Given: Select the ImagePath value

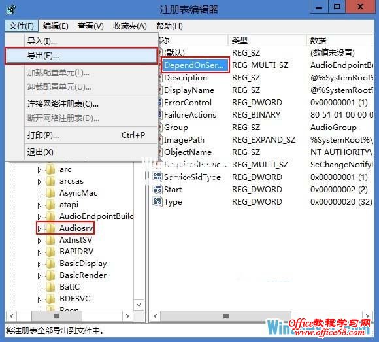Looking at the screenshot, I should pos(184,140).
